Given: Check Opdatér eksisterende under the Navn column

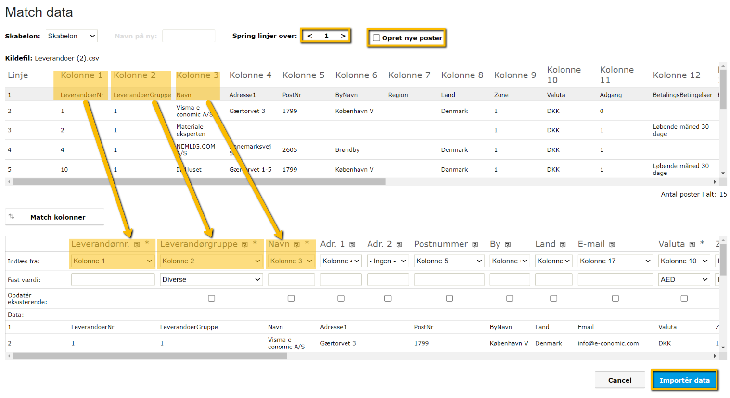Looking at the screenshot, I should [x=291, y=298].
